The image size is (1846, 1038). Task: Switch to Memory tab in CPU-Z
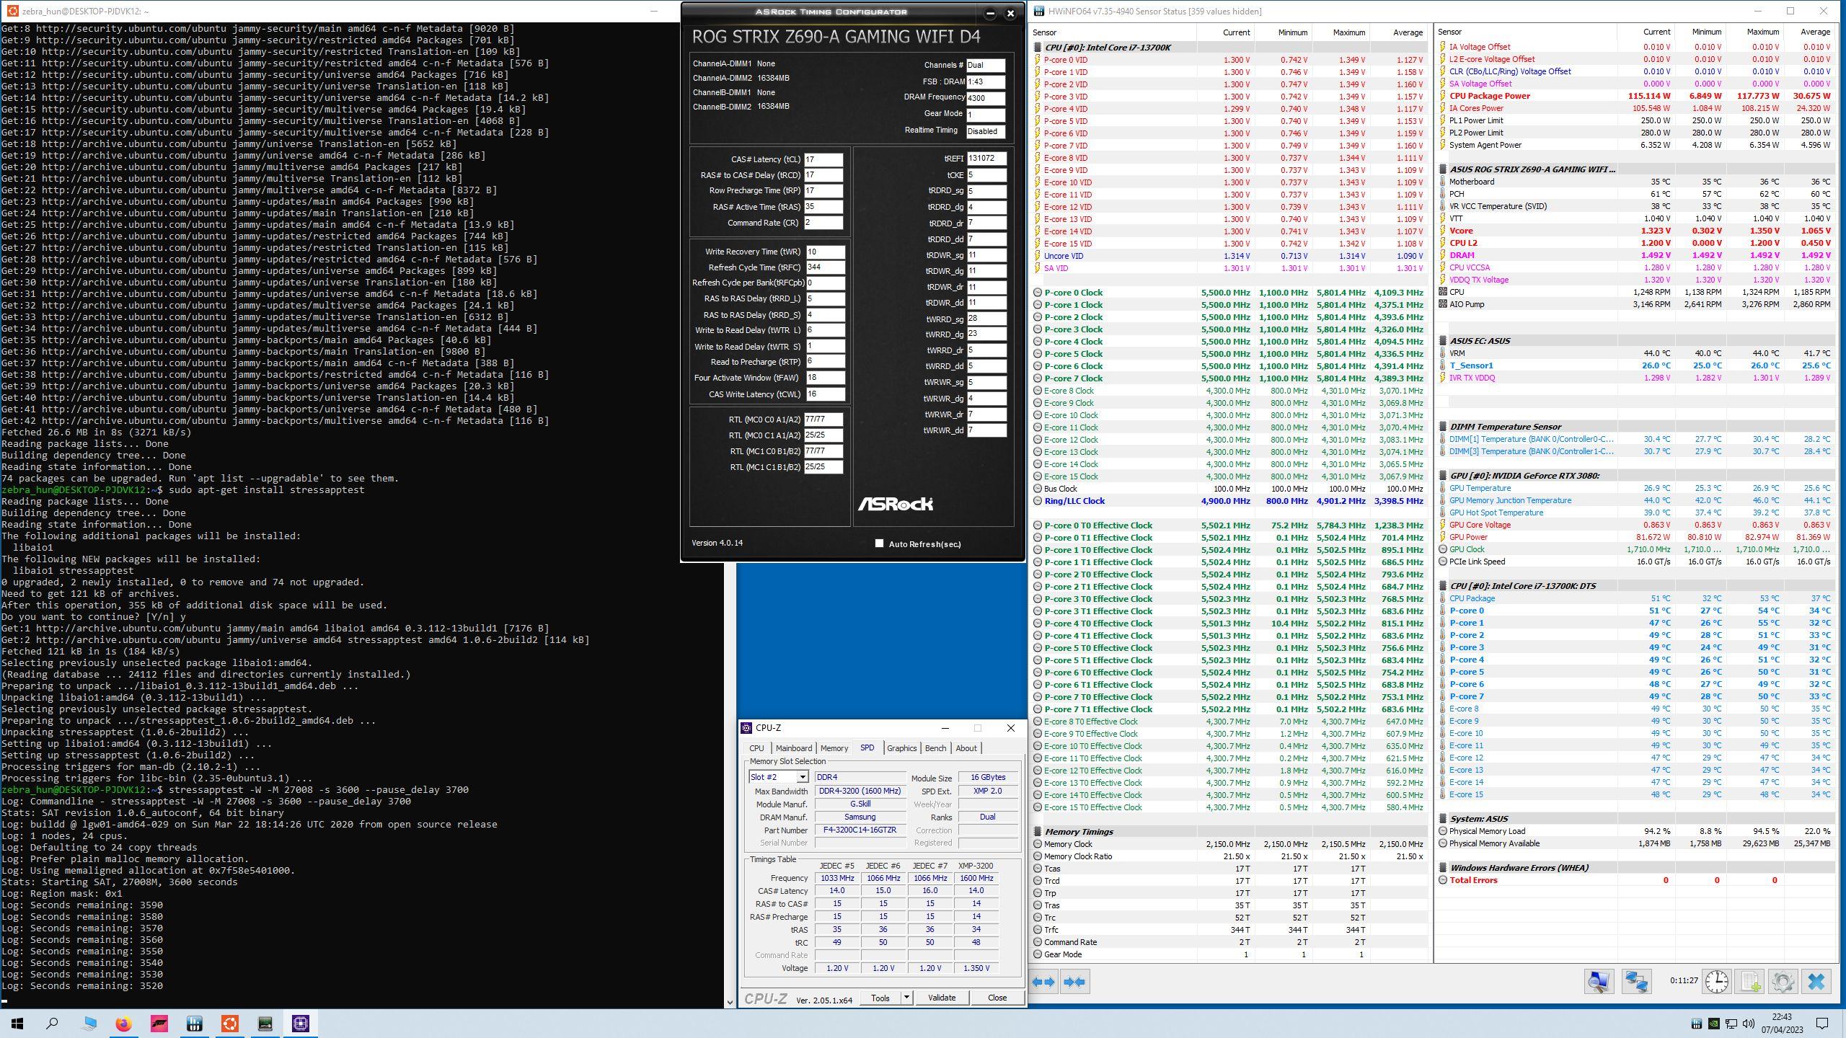pyautogui.click(x=834, y=748)
